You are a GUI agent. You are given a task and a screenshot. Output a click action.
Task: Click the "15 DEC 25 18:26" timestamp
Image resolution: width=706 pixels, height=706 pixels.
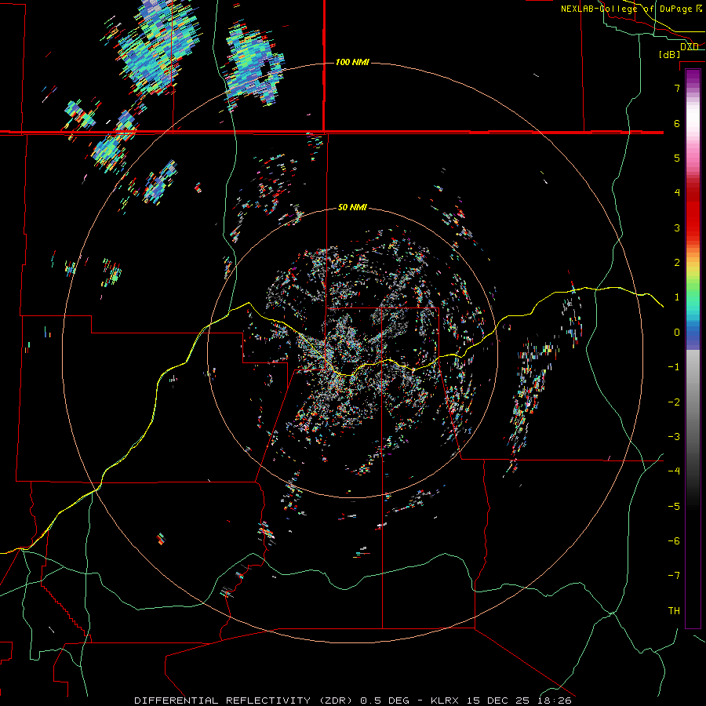tap(519, 701)
